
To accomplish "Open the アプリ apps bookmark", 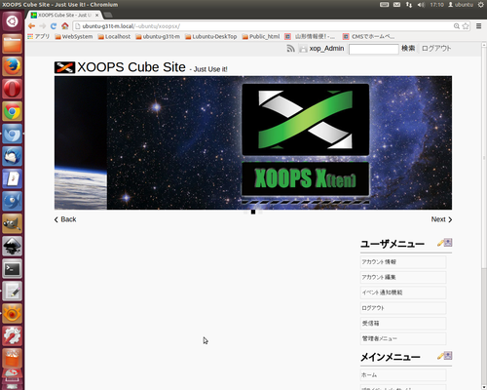I will click(39, 36).
